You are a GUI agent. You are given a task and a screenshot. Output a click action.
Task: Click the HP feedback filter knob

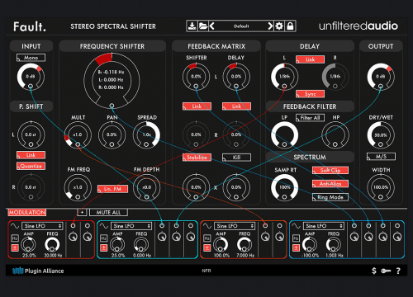(335, 135)
